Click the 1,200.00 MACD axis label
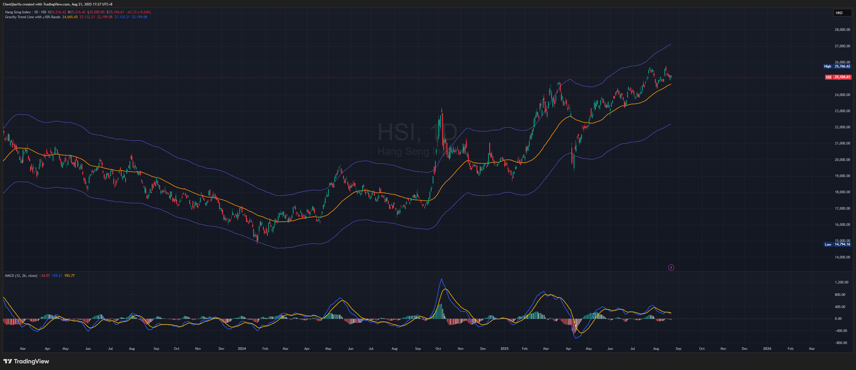 pos(841,282)
